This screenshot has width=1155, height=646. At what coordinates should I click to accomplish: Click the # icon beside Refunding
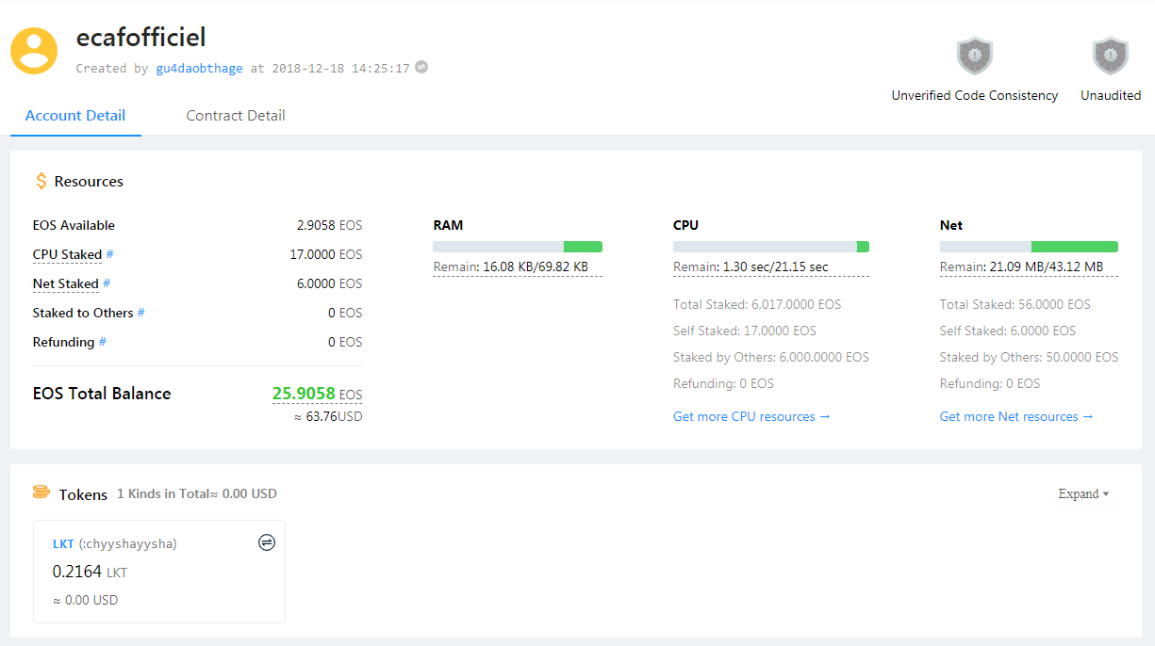(x=103, y=342)
